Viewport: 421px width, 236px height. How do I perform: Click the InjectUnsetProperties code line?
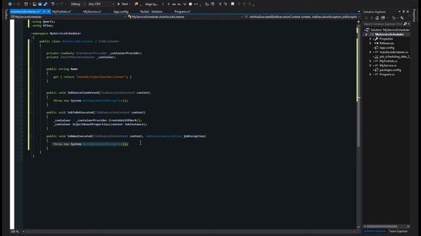point(100,124)
